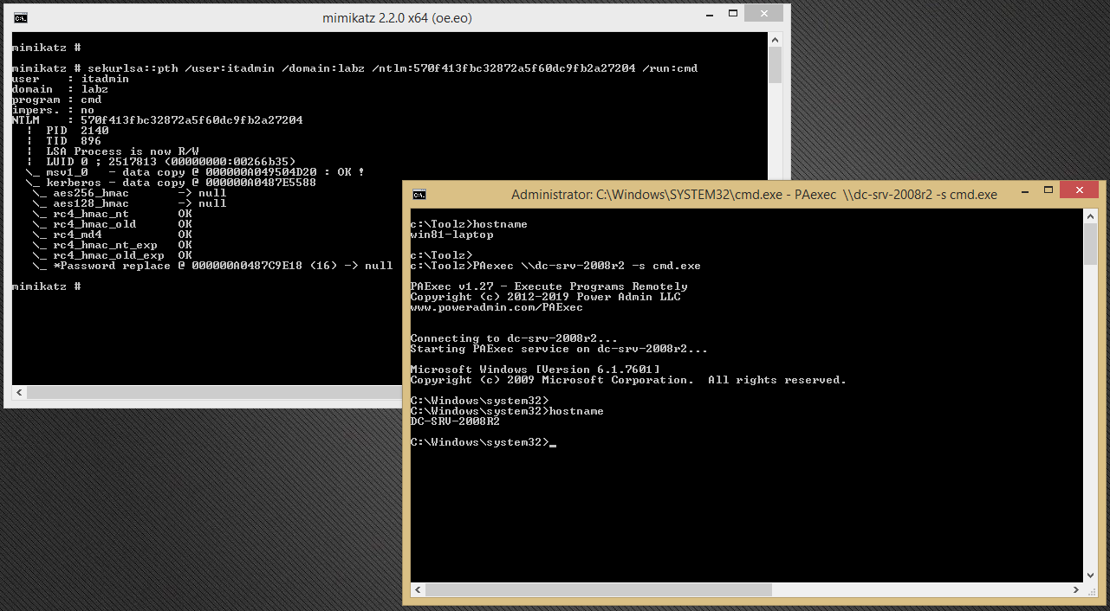Click the sekurlsa::pth command line in mimikatz
This screenshot has width=1110, height=611.
(354, 68)
